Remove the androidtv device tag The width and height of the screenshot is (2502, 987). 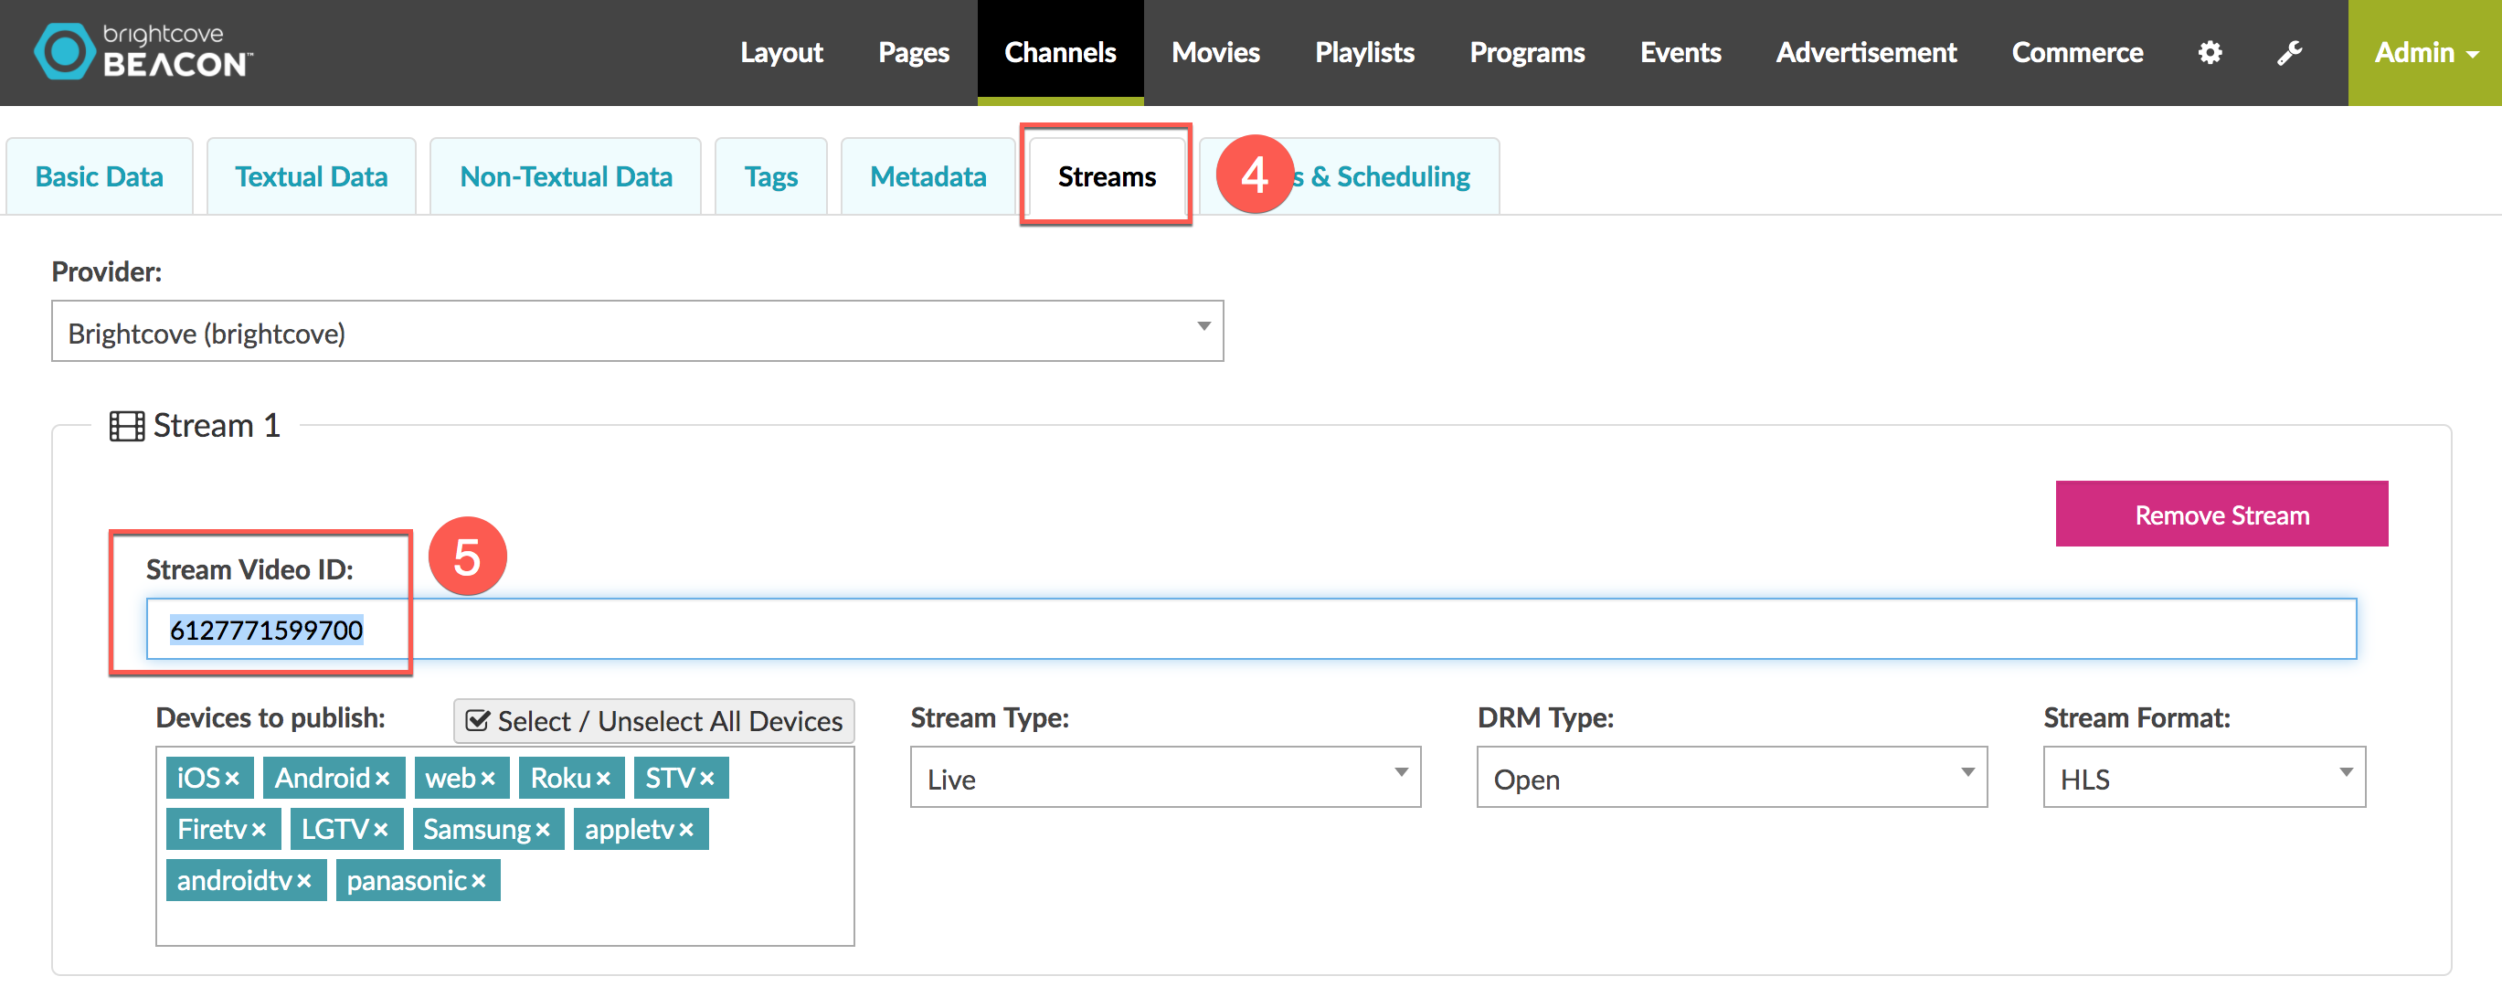point(304,882)
